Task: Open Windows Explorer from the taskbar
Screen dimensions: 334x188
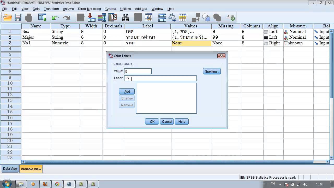Action: (21, 184)
